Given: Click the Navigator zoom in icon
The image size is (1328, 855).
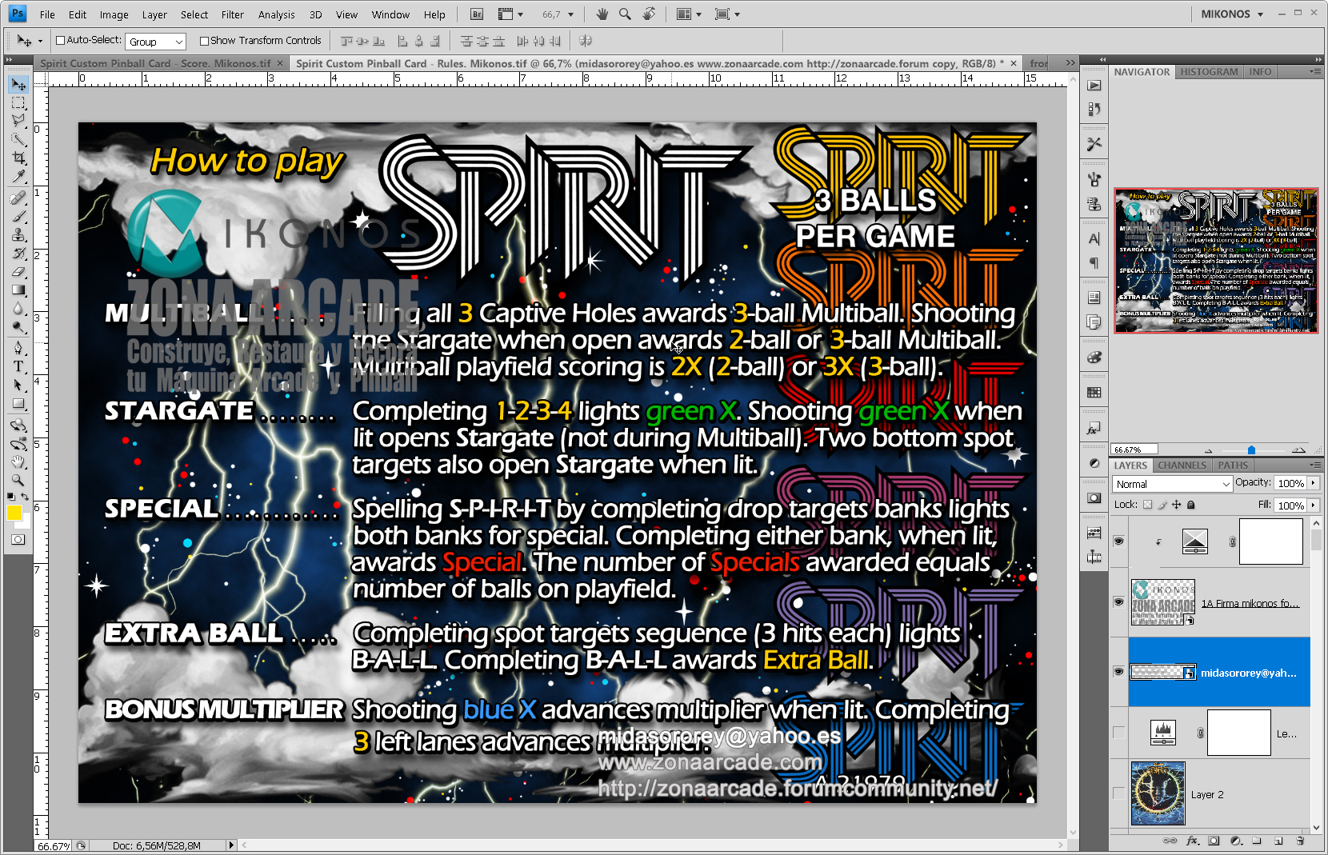Looking at the screenshot, I should [1298, 450].
